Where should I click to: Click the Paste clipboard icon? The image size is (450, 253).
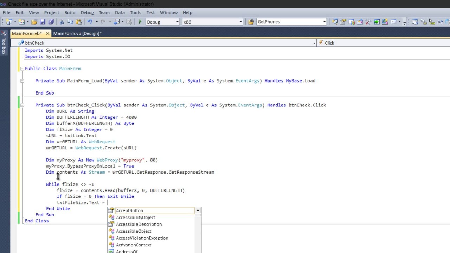click(x=79, y=22)
